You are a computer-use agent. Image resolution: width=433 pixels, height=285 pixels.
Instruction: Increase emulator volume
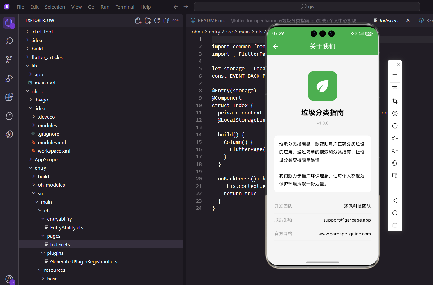coord(395,138)
